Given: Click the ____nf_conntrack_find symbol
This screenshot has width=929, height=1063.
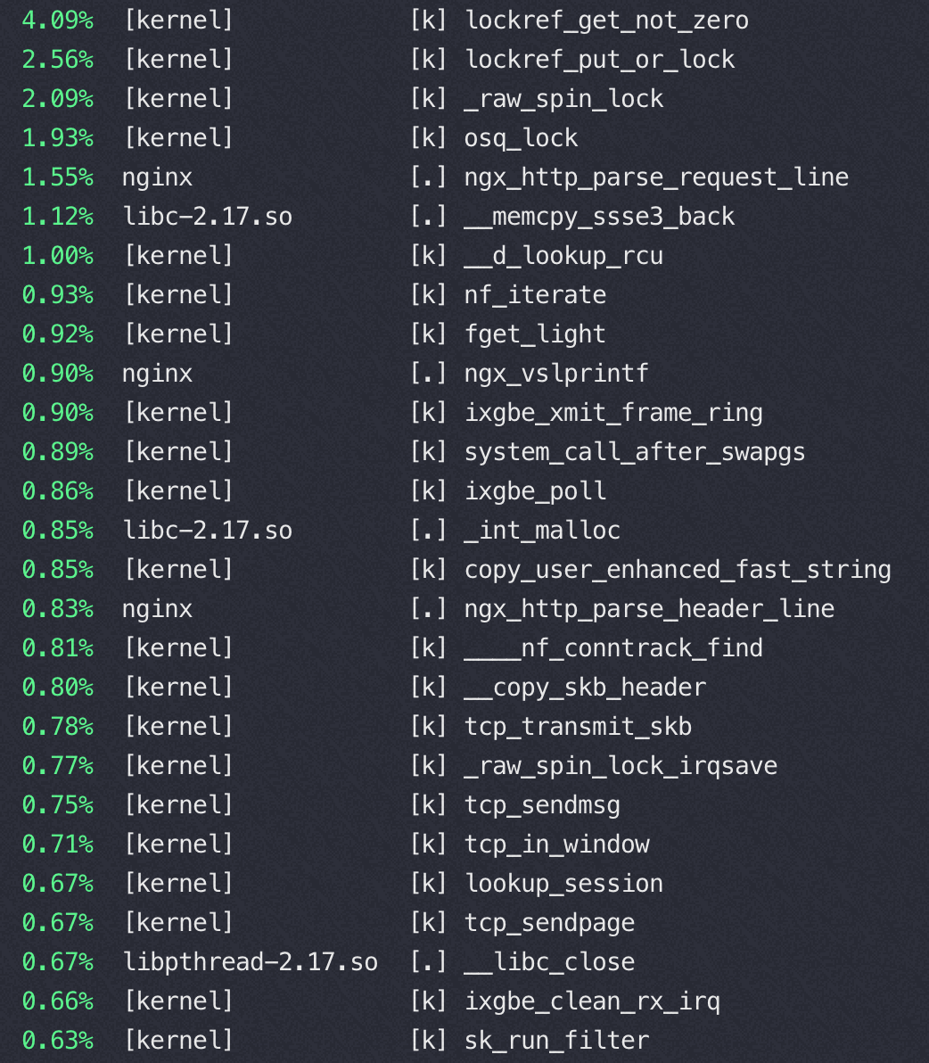Looking at the screenshot, I should 613,648.
